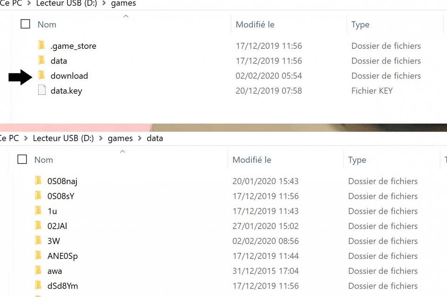Viewport: 447px width, 297px height.
Task: Tick the select-all checkbox in games window
Action: (x=25, y=24)
